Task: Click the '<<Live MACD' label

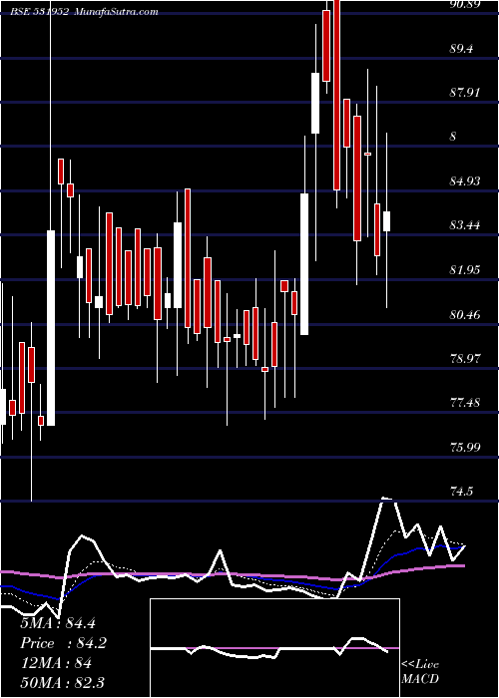Action: pyautogui.click(x=420, y=671)
